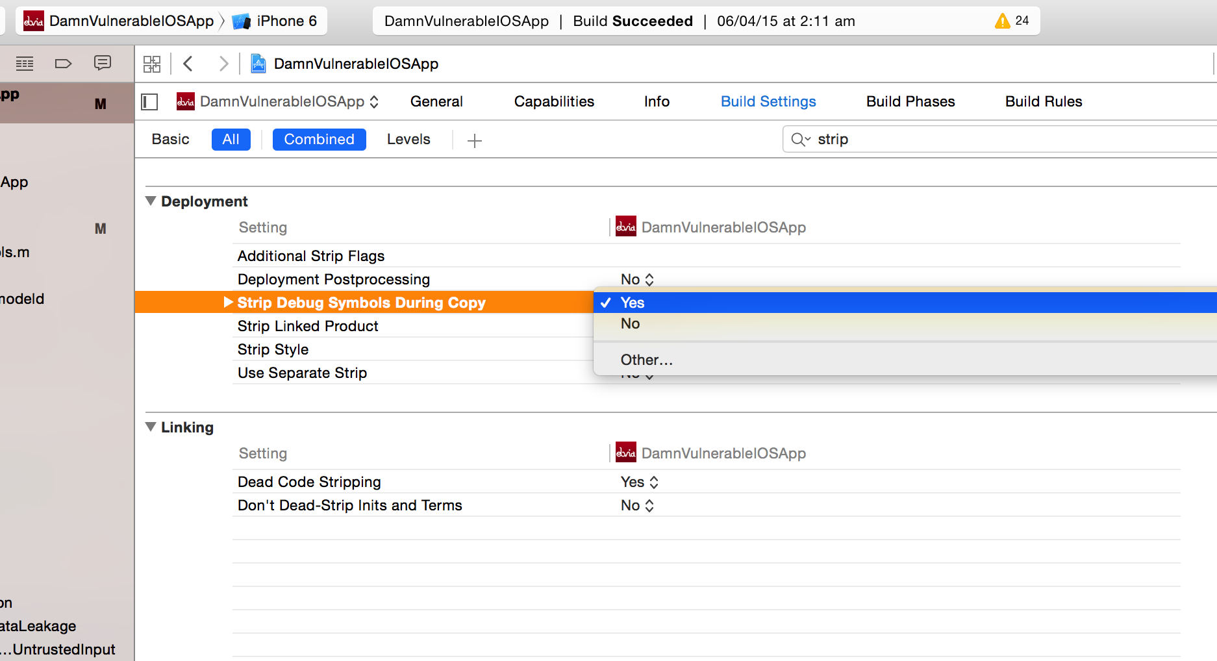Click the search field containing strip
The width and height of the screenshot is (1217, 661).
(1000, 140)
